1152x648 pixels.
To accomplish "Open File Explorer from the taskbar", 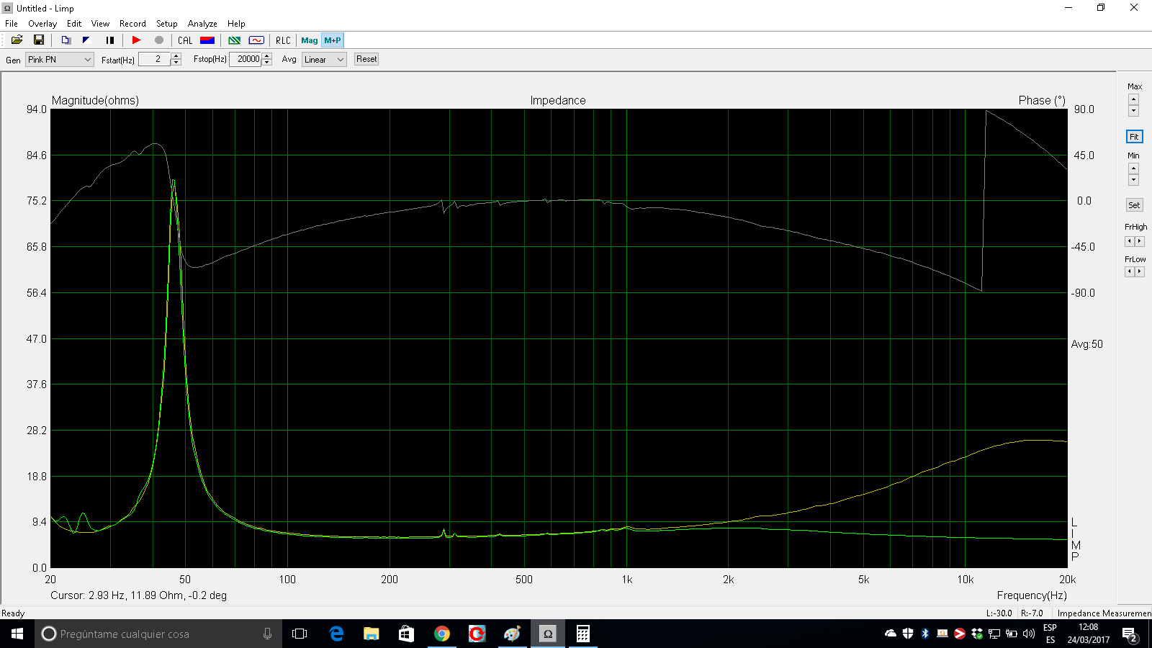I will (372, 634).
